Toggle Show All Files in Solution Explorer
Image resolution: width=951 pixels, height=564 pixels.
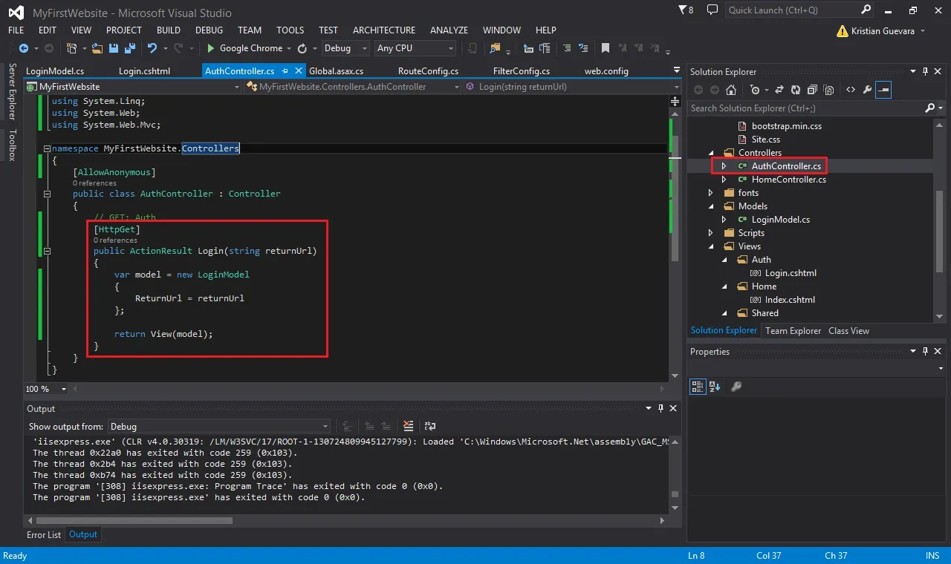click(828, 90)
